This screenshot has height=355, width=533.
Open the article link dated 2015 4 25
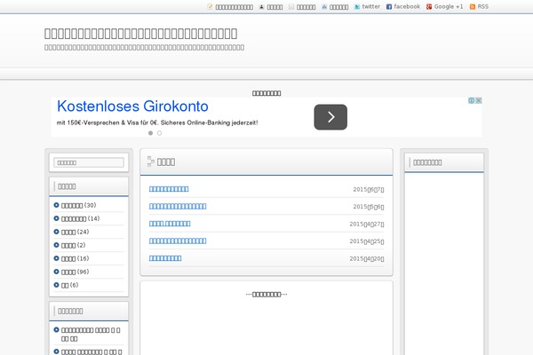pyautogui.click(x=178, y=241)
